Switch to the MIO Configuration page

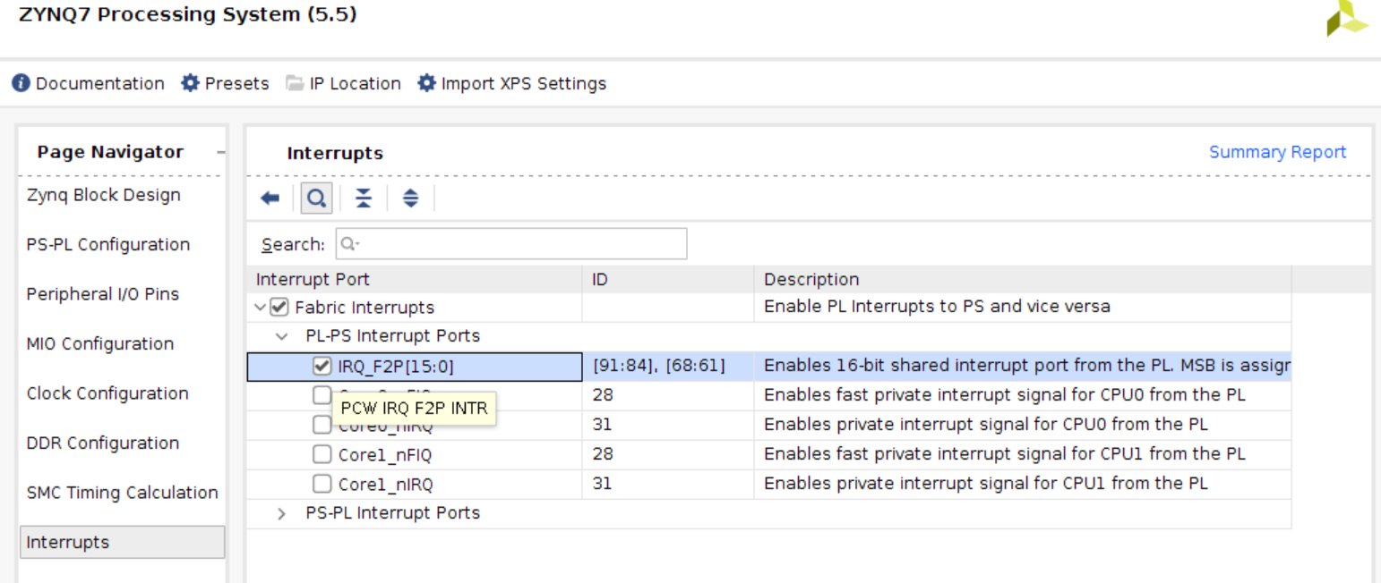[x=100, y=343]
